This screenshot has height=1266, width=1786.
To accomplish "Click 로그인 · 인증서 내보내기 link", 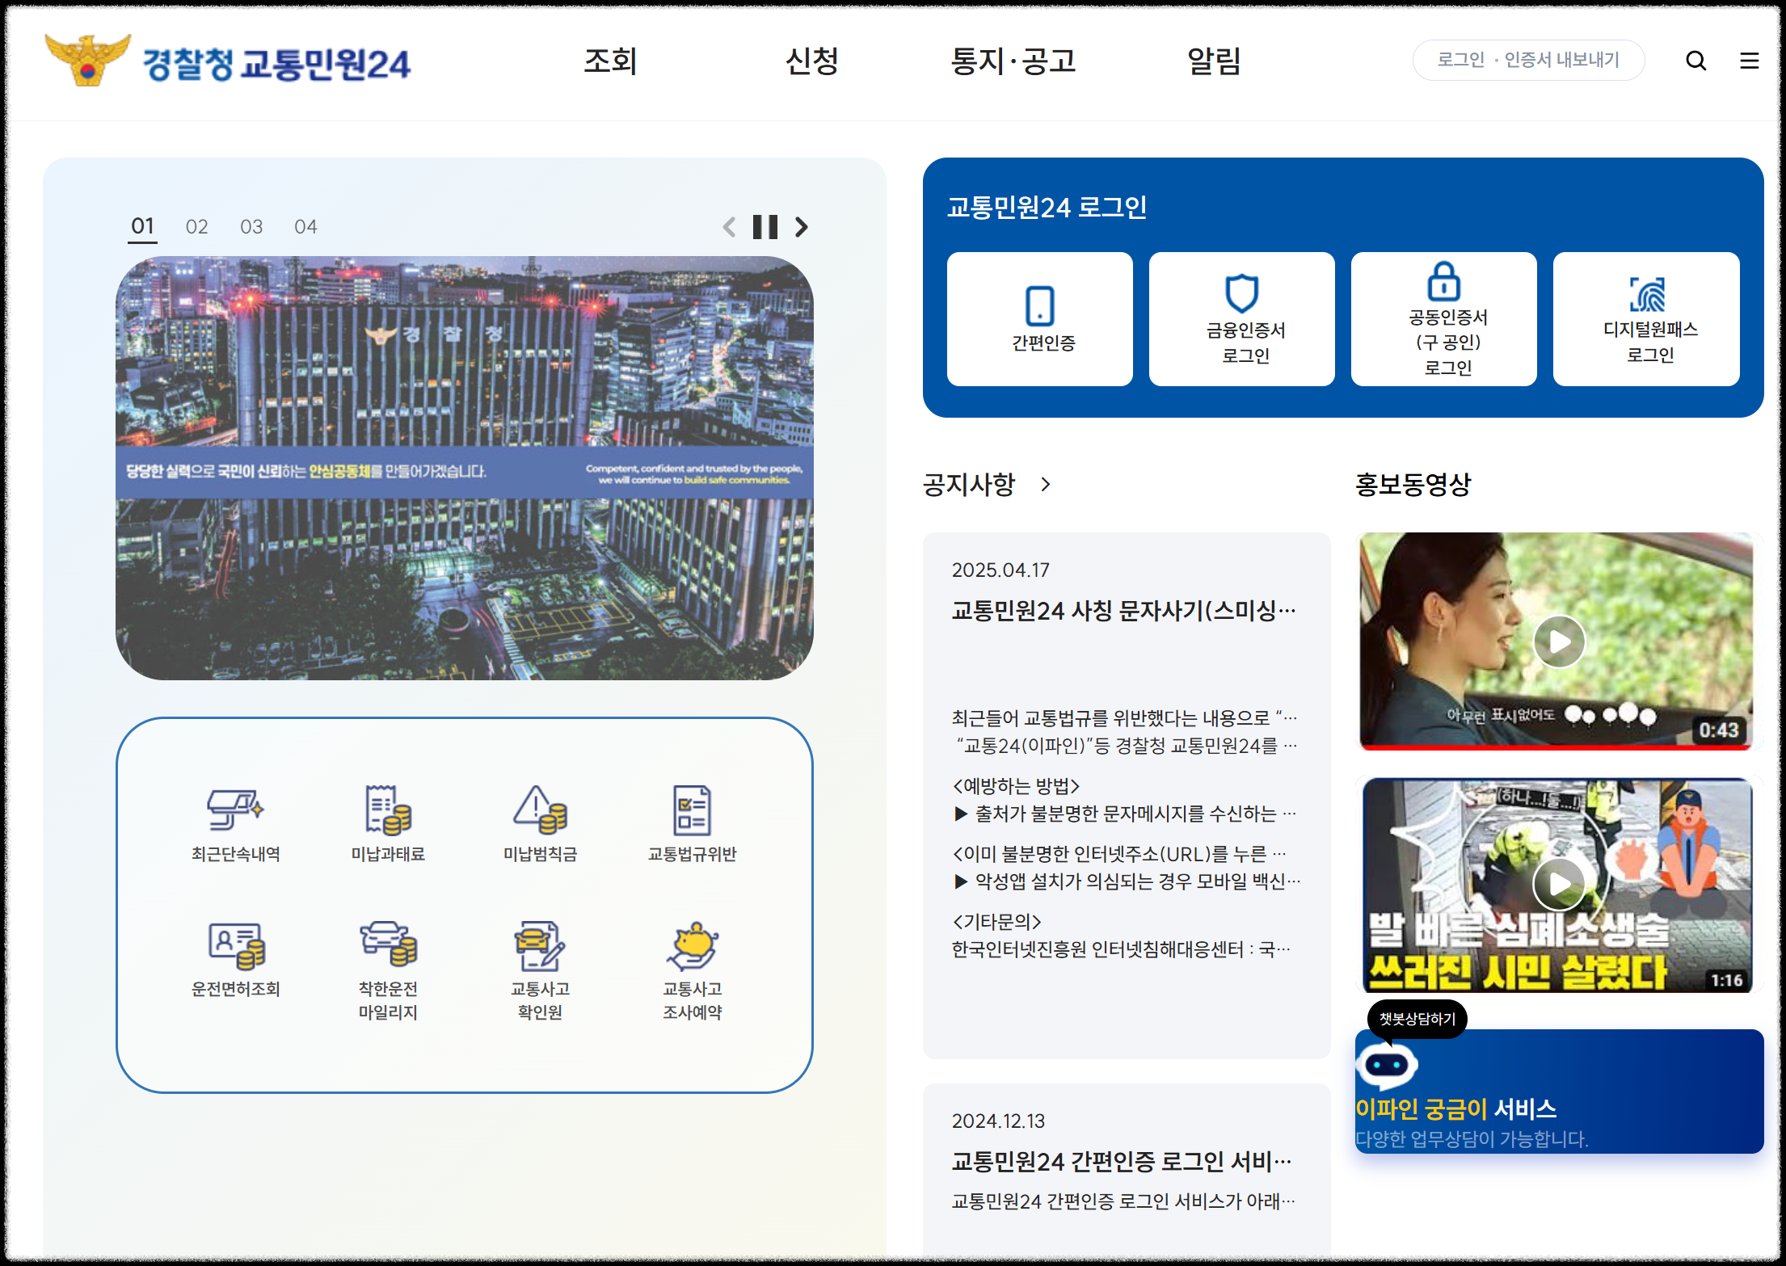I will 1527,60.
